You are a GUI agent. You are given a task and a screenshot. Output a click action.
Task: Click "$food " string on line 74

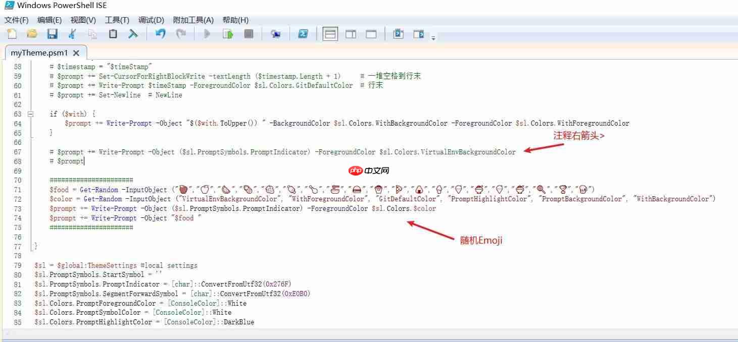click(x=186, y=218)
